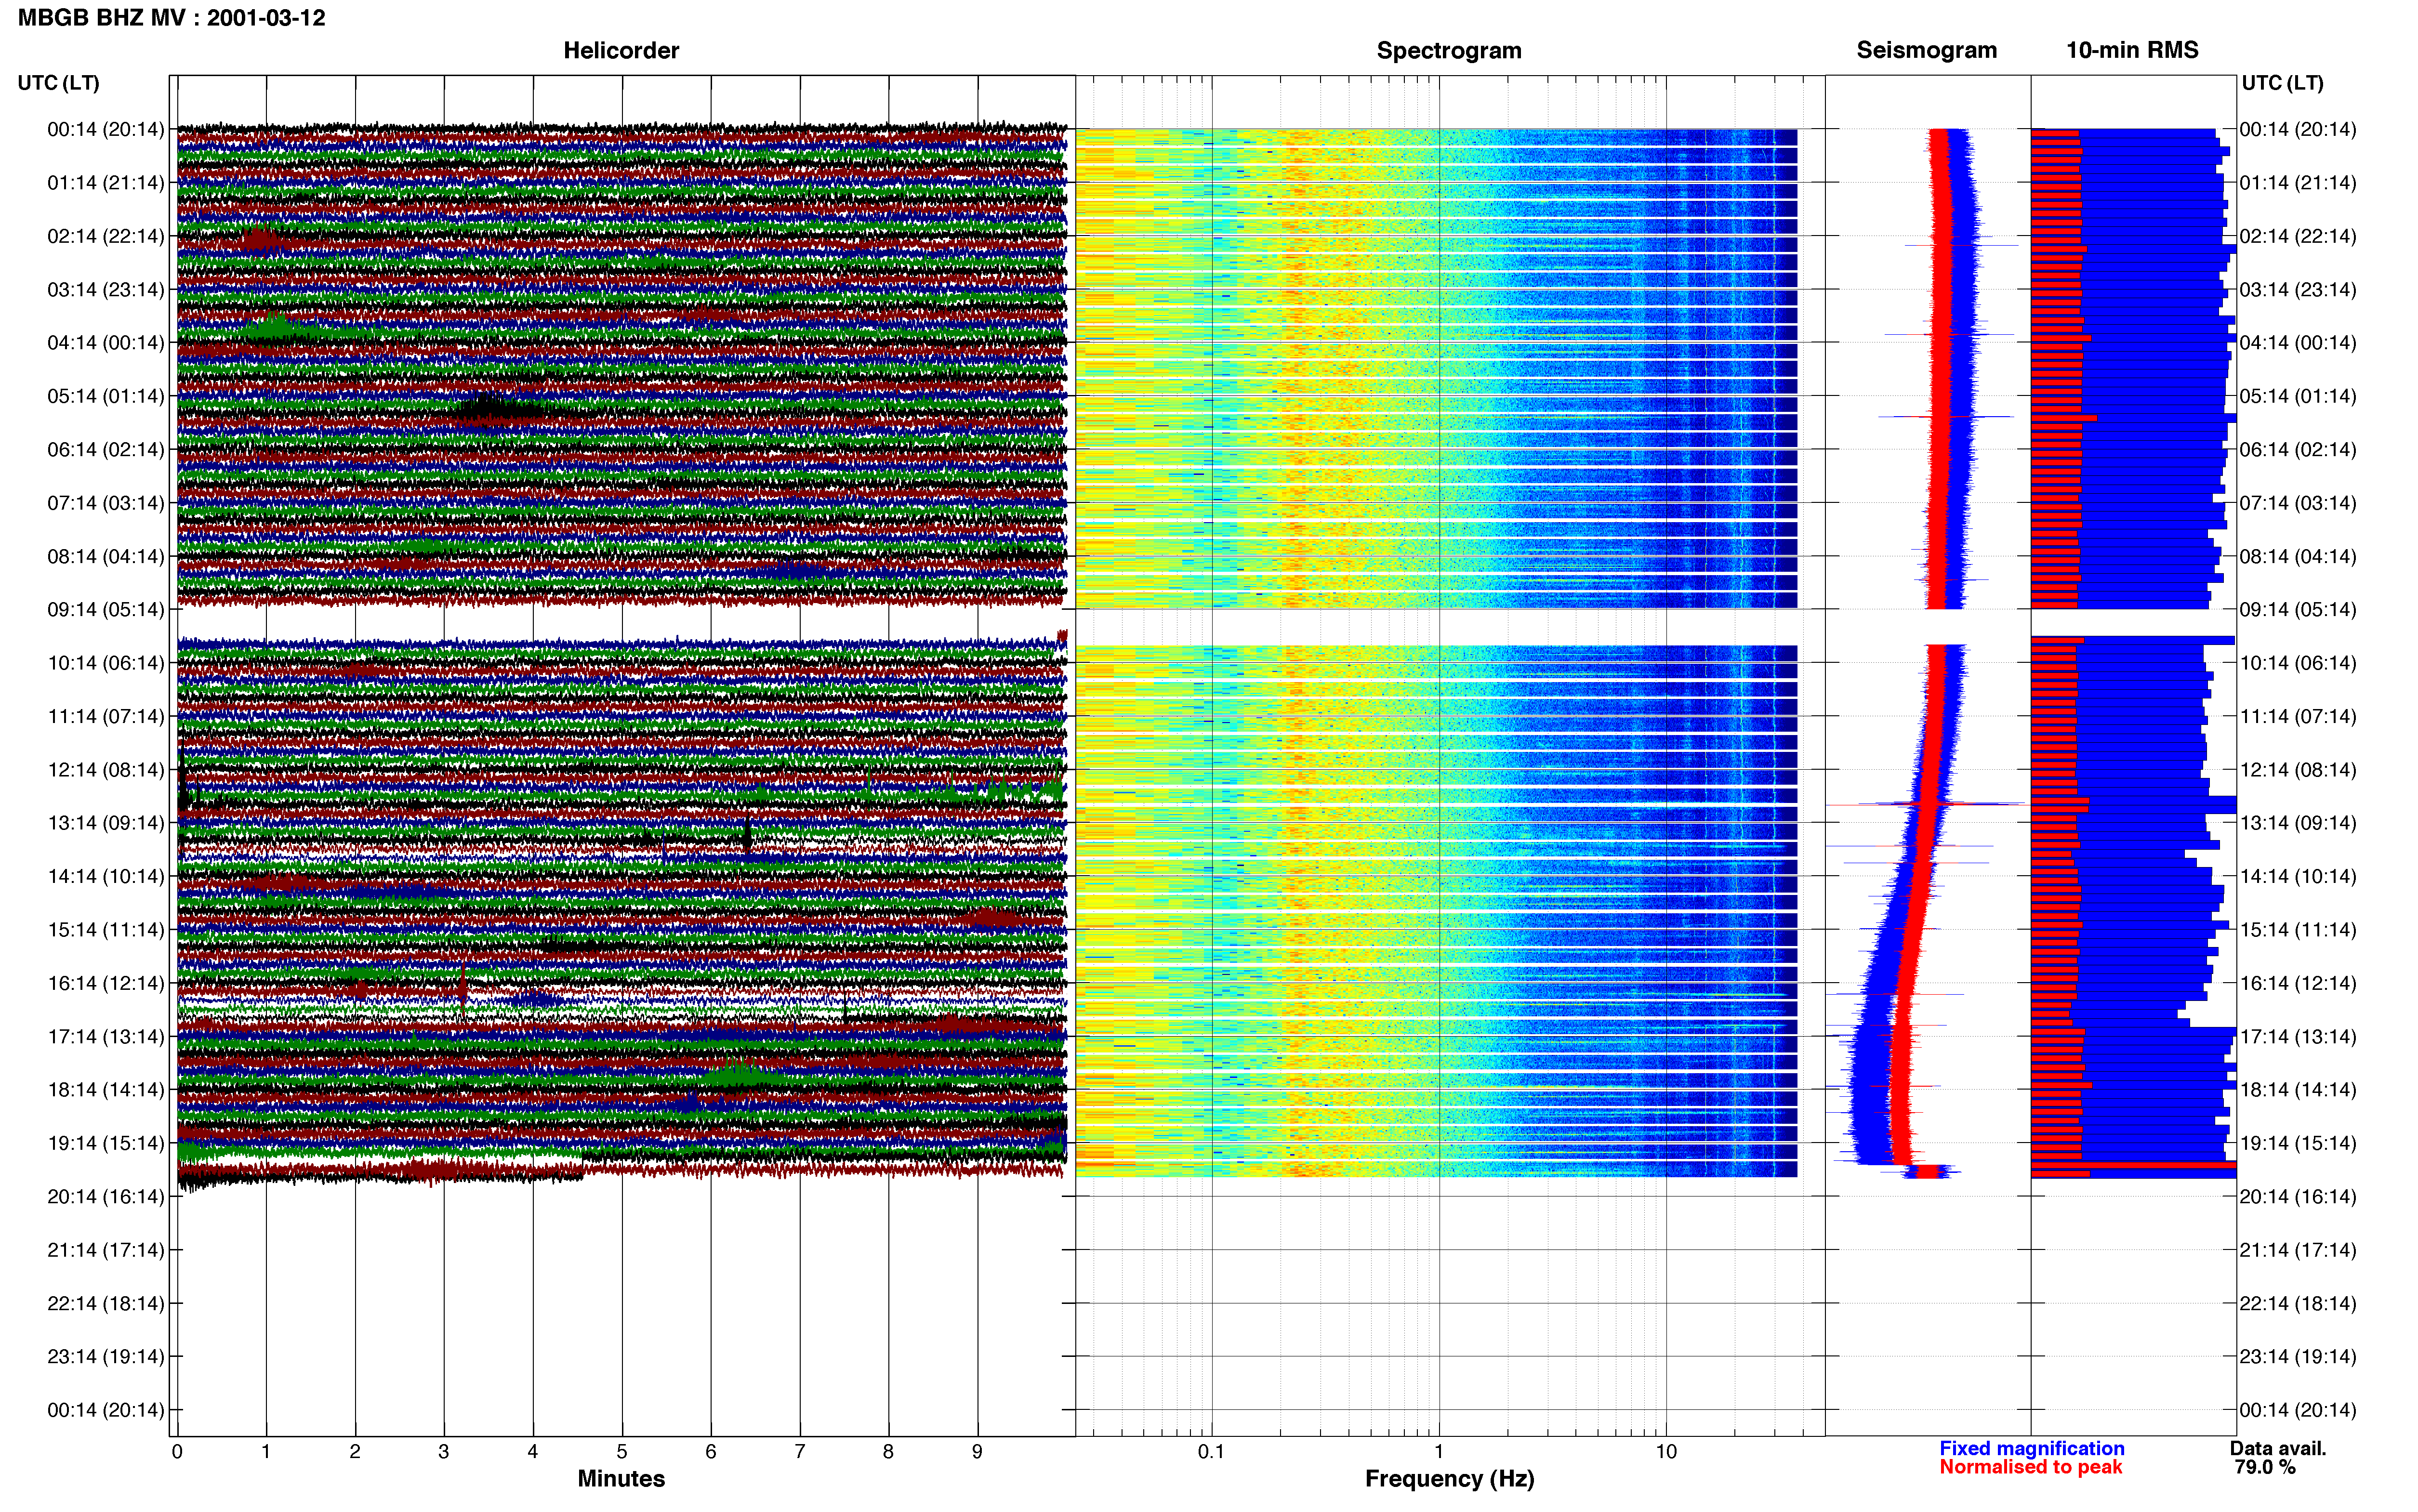Click the Fixed magnification legend entry

click(x=2031, y=1448)
